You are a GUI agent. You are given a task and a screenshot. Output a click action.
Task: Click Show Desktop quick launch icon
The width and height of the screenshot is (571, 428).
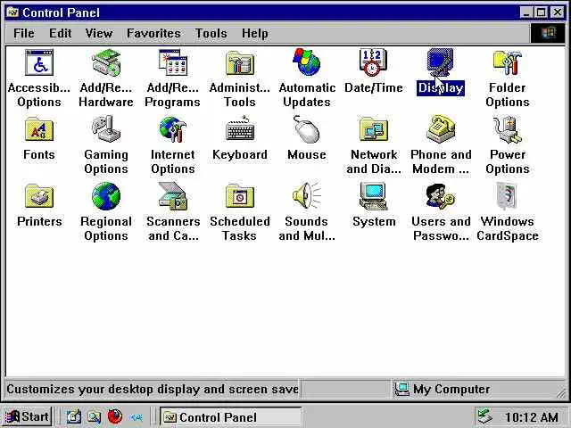pos(73,416)
